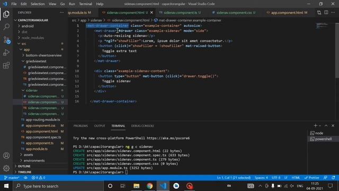Open the Terminal menu
Viewport: 339px width, 191px height.
pos(85,4)
